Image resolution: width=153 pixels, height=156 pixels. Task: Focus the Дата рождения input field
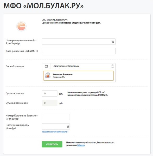[79, 51]
